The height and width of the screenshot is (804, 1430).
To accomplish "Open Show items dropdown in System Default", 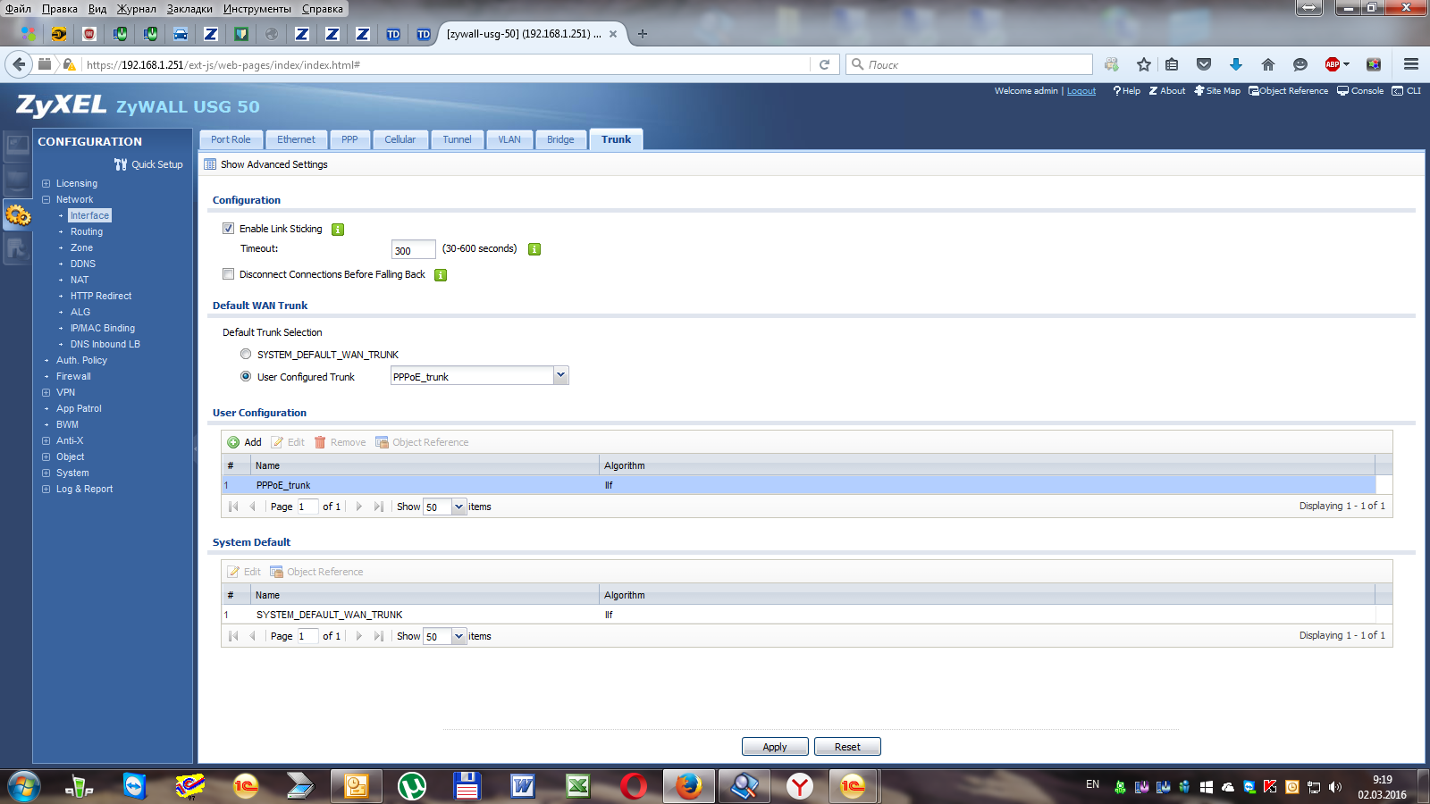I will pos(459,636).
